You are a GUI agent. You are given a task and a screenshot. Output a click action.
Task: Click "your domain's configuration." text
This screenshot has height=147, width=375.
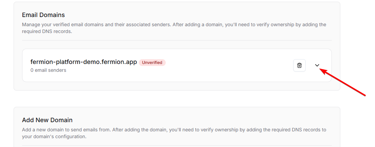pos(54,137)
